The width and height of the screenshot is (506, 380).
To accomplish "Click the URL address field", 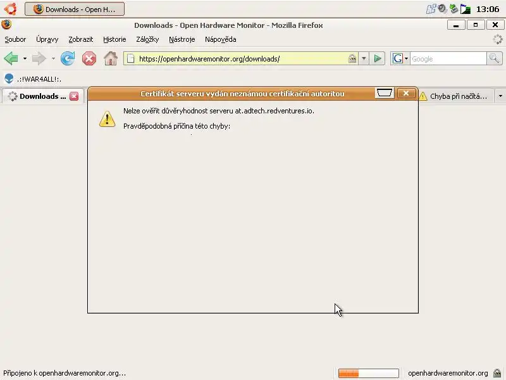I will pos(242,59).
